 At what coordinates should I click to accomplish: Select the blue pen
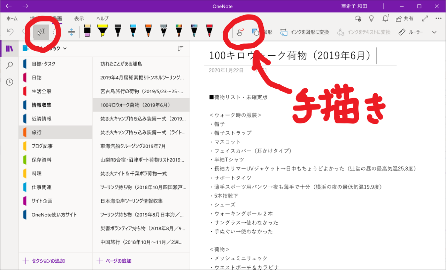133,31
